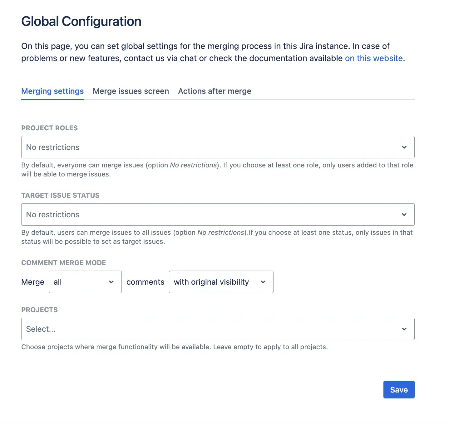Open the Projects selection field

(x=218, y=329)
